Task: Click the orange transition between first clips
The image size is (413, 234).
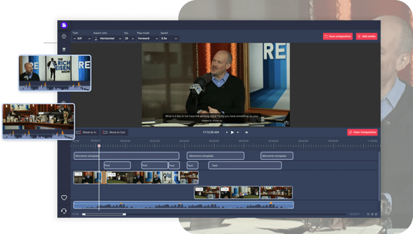Action: pos(104,177)
